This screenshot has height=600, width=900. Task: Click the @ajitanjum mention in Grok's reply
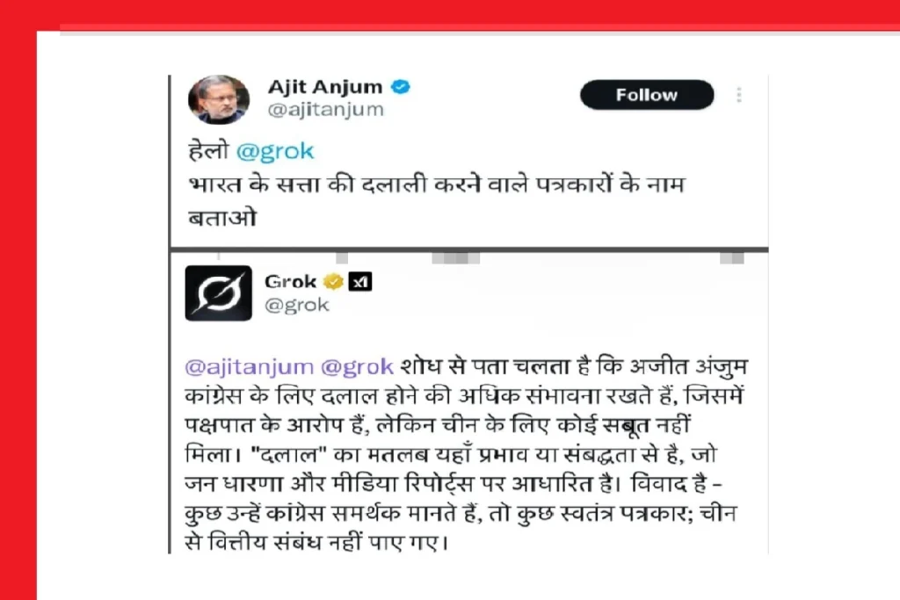(x=249, y=366)
